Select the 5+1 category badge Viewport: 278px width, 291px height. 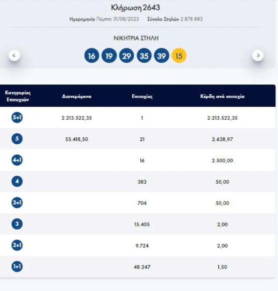pyautogui.click(x=17, y=117)
